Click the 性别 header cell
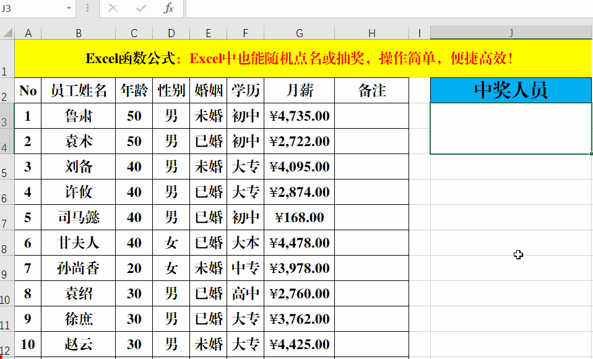This screenshot has height=359, width=593. (171, 90)
